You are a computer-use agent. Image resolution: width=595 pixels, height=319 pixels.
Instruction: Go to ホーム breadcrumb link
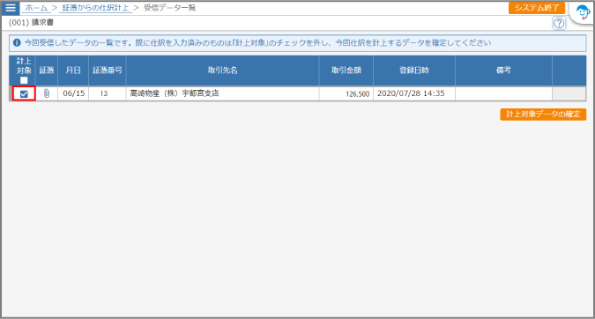pyautogui.click(x=36, y=8)
